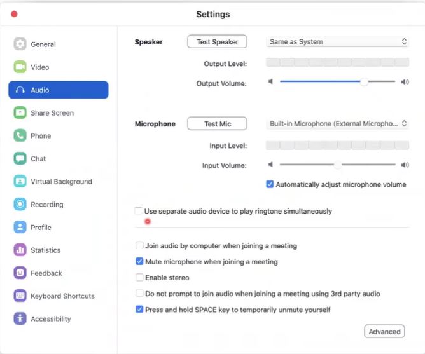Click the Test Mic button
Viewport: 425px width, 354px height.
(x=217, y=124)
